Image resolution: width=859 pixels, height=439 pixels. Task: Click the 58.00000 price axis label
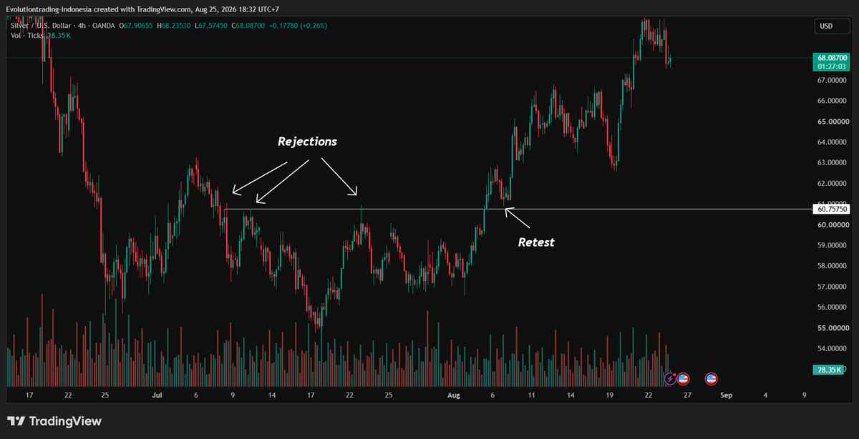(831, 266)
